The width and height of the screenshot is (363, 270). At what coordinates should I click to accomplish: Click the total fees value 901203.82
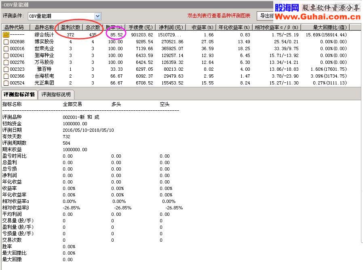[142, 35]
